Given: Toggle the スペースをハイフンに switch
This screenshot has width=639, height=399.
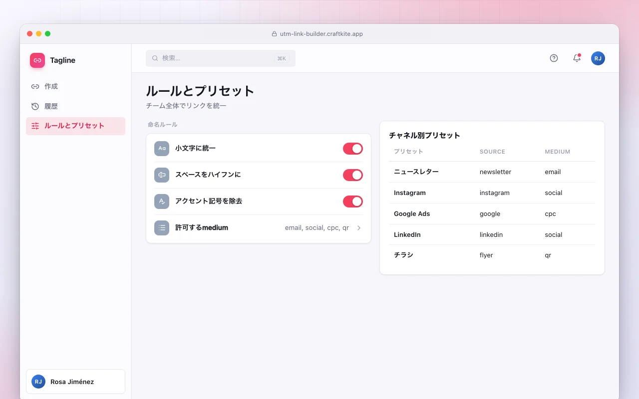Looking at the screenshot, I should 353,175.
